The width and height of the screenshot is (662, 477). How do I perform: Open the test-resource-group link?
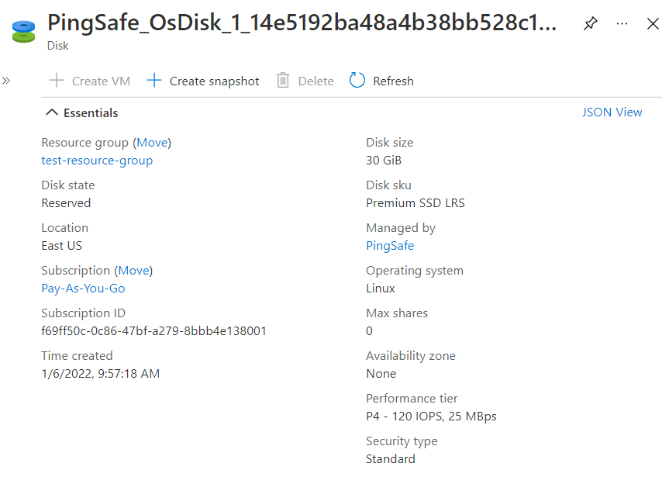click(97, 161)
